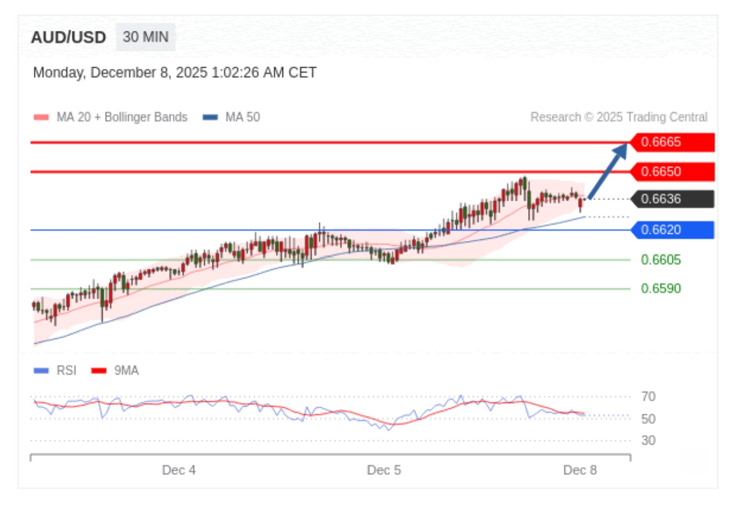Click the 9MA red legend swatch
This screenshot has width=733, height=511.
point(99,370)
